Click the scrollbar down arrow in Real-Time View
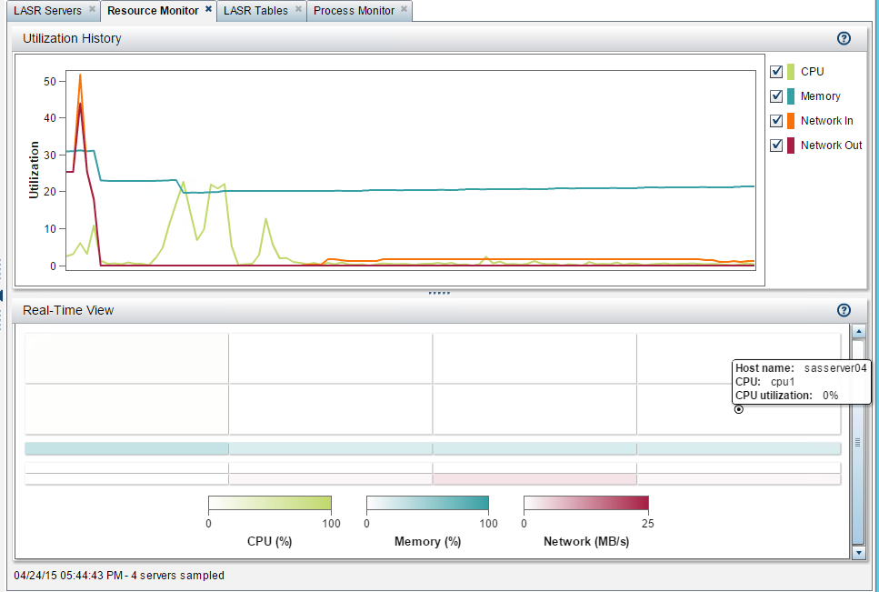Screen dimensions: 879x592 858,552
